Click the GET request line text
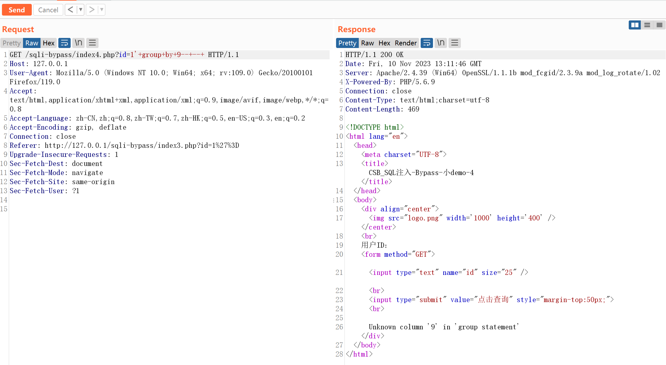This screenshot has height=365, width=666. (x=124, y=54)
